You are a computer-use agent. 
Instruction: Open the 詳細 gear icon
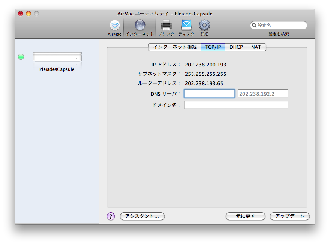pyautogui.click(x=204, y=25)
